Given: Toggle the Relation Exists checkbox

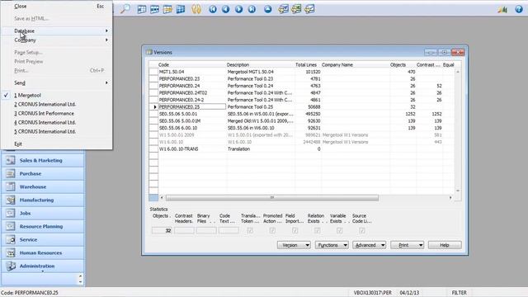Looking at the screenshot, I should point(317,230).
